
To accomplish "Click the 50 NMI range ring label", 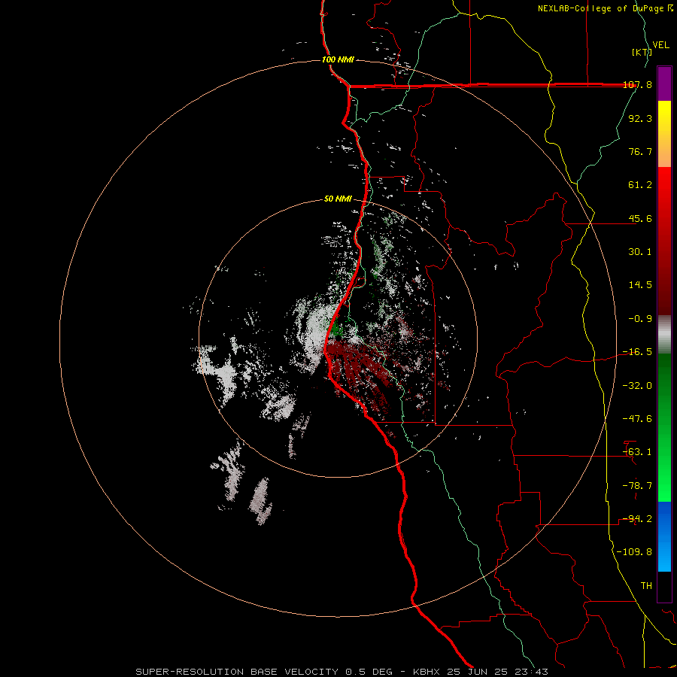I will tap(338, 199).
